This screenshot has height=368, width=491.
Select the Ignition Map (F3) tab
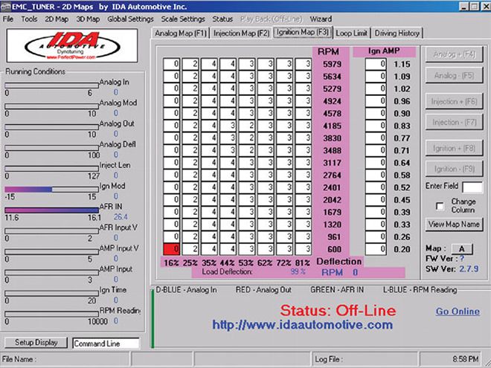point(303,32)
